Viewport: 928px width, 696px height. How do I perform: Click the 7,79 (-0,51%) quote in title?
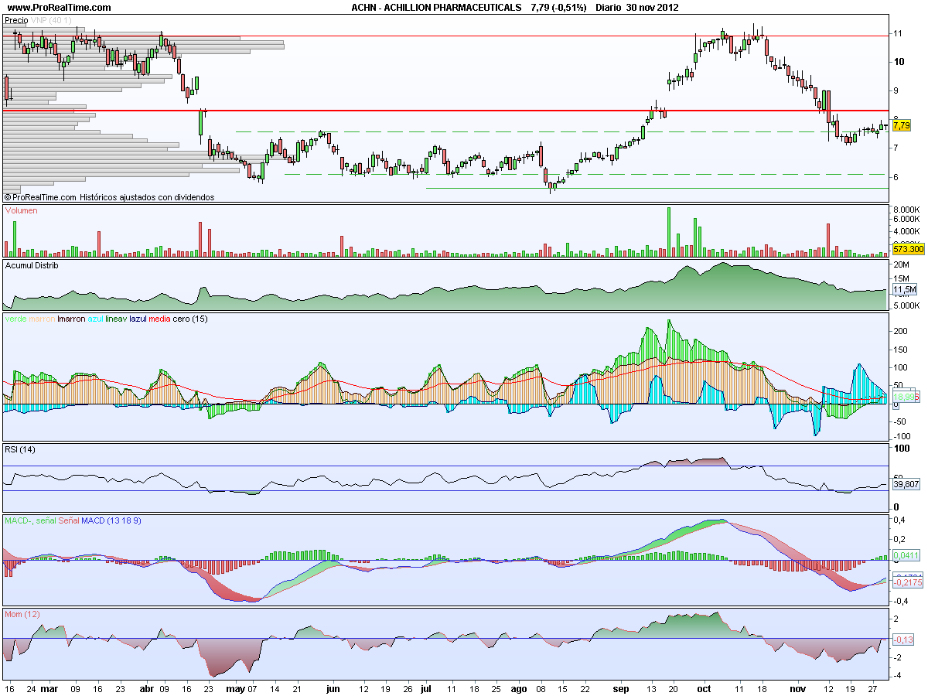(559, 7)
